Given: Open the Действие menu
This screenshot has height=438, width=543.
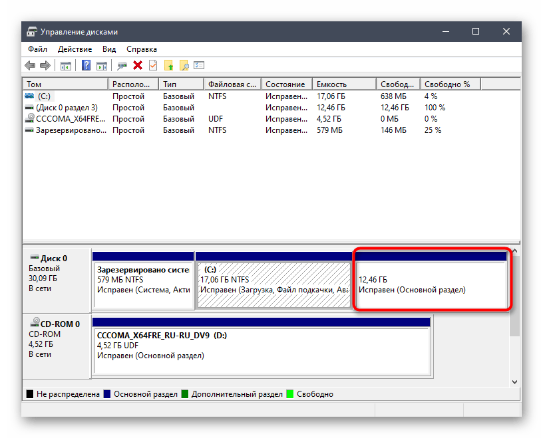Looking at the screenshot, I should 75,49.
